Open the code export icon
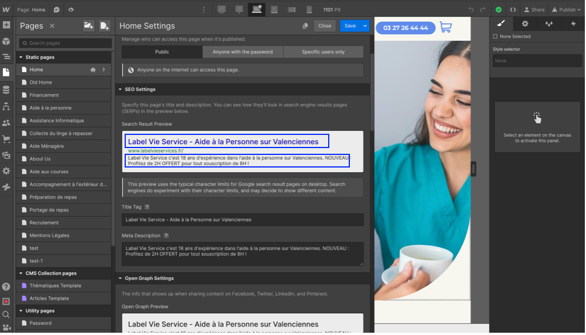The image size is (586, 335). pyautogui.click(x=513, y=10)
